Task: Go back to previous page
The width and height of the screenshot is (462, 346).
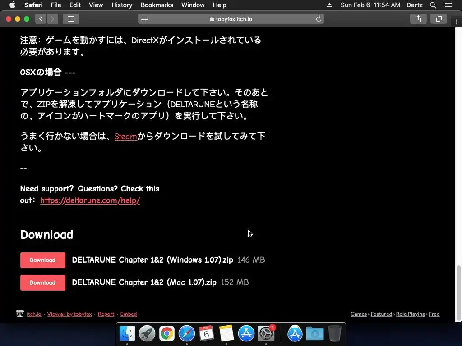Action: pos(41,19)
